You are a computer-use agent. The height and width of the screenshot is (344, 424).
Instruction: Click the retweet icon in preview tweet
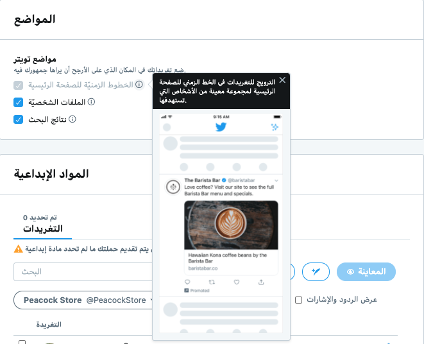click(212, 282)
